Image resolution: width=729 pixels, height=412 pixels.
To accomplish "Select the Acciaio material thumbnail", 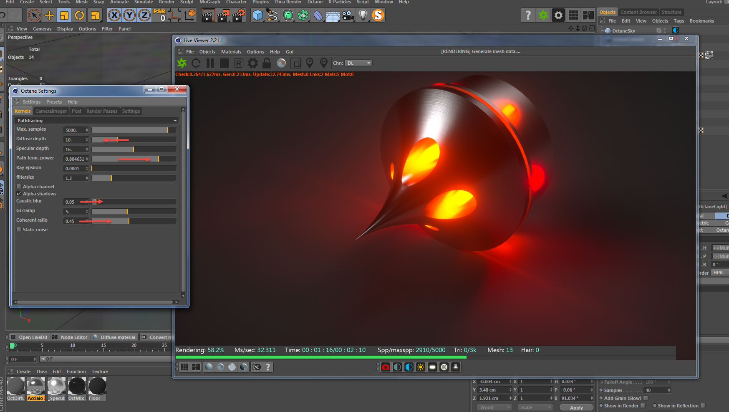I will [x=36, y=389].
